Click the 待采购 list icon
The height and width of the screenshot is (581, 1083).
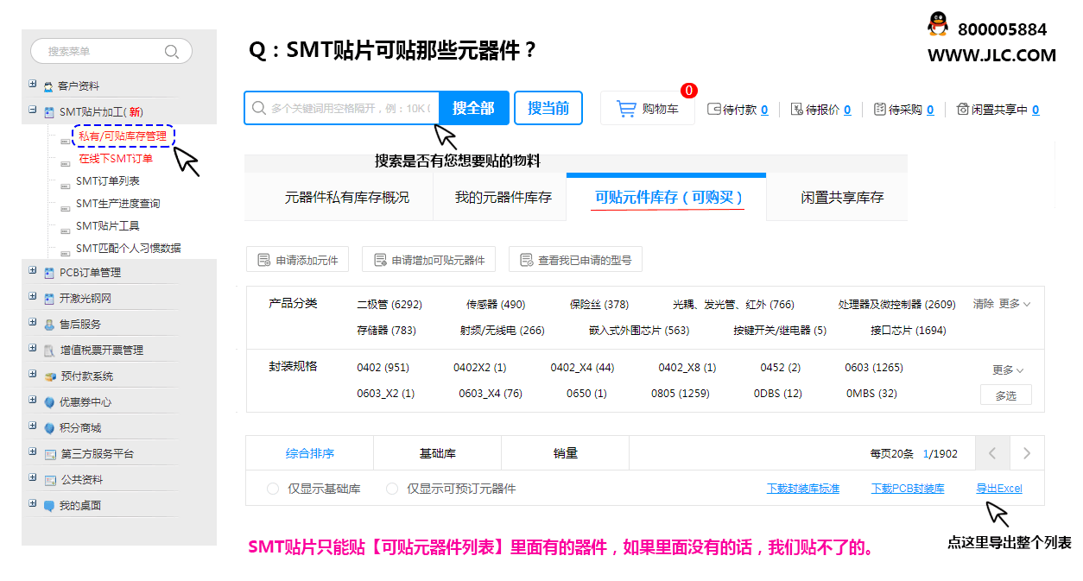point(879,110)
